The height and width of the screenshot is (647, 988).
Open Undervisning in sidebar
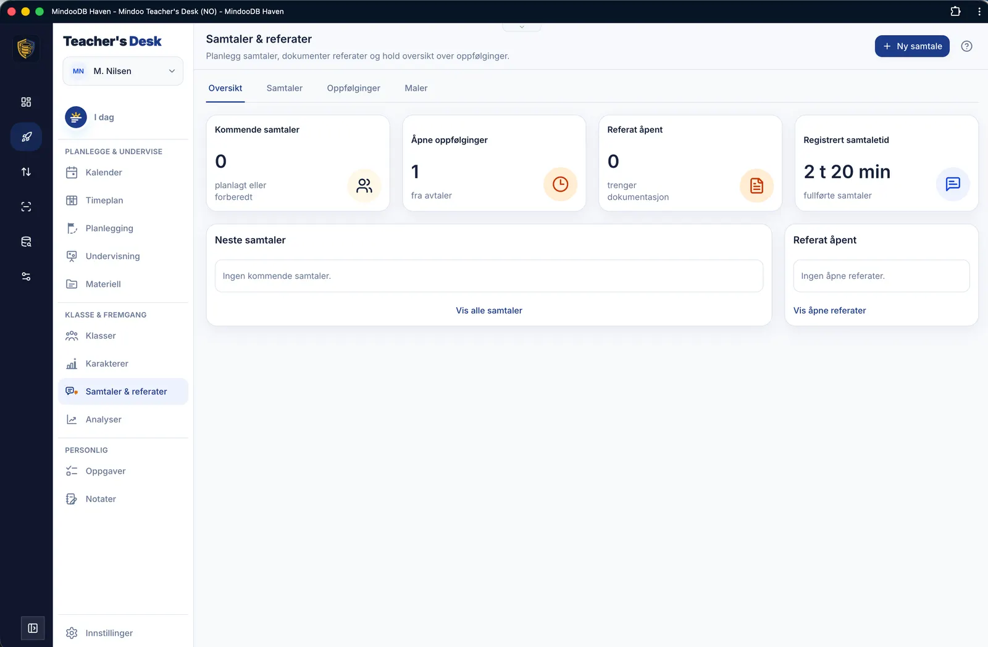tap(123, 256)
